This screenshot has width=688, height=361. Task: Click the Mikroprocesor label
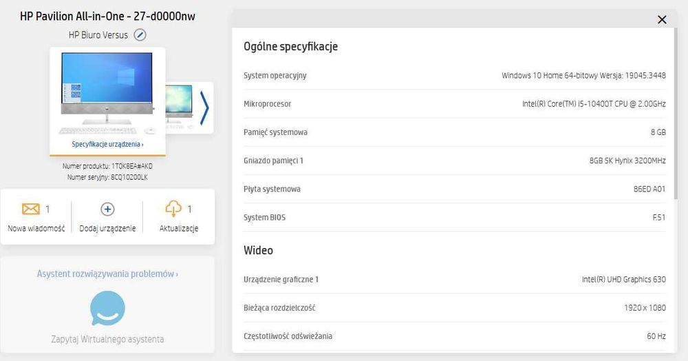[267, 104]
